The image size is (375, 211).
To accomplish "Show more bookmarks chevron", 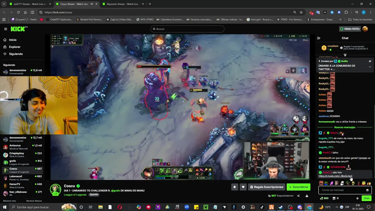I will click(340, 20).
